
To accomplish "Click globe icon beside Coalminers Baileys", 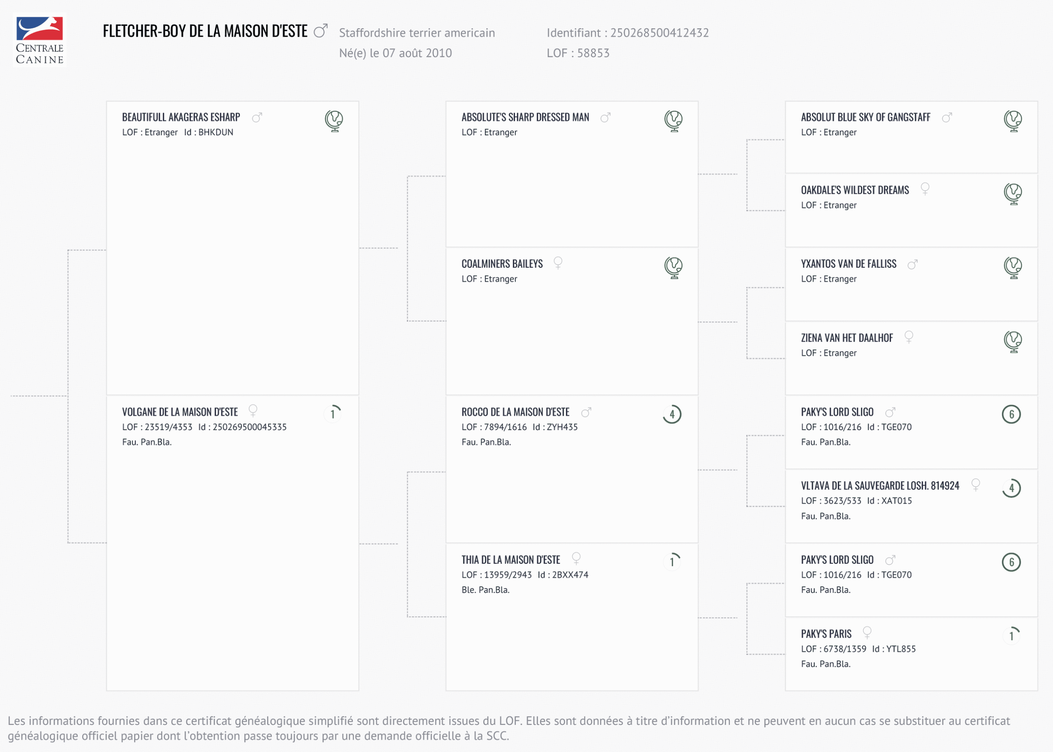I will click(673, 267).
